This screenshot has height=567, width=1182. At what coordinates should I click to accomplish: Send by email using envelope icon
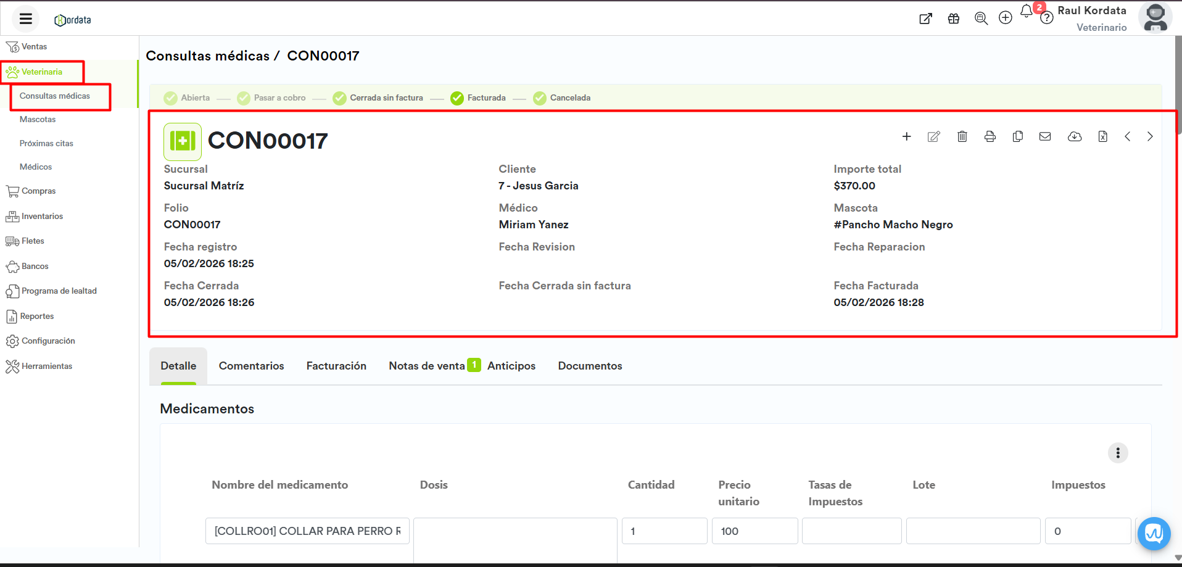point(1045,136)
